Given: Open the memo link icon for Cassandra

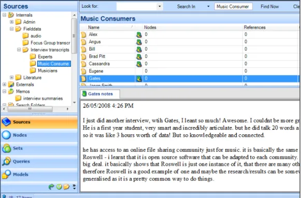Looking at the screenshot, I should tap(139, 64).
